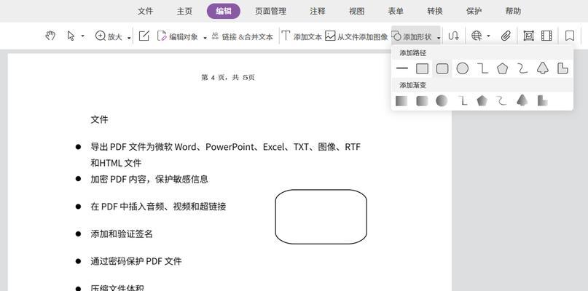Click the line 通过密码保护 PDF 文件
Image resolution: width=588 pixels, height=291 pixels.
point(136,261)
